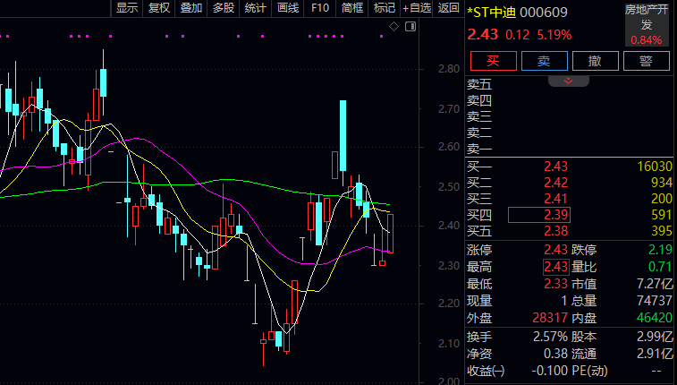The height and width of the screenshot is (385, 677).
Task: Click the 叠加 toolbar item
Action: pyautogui.click(x=190, y=8)
